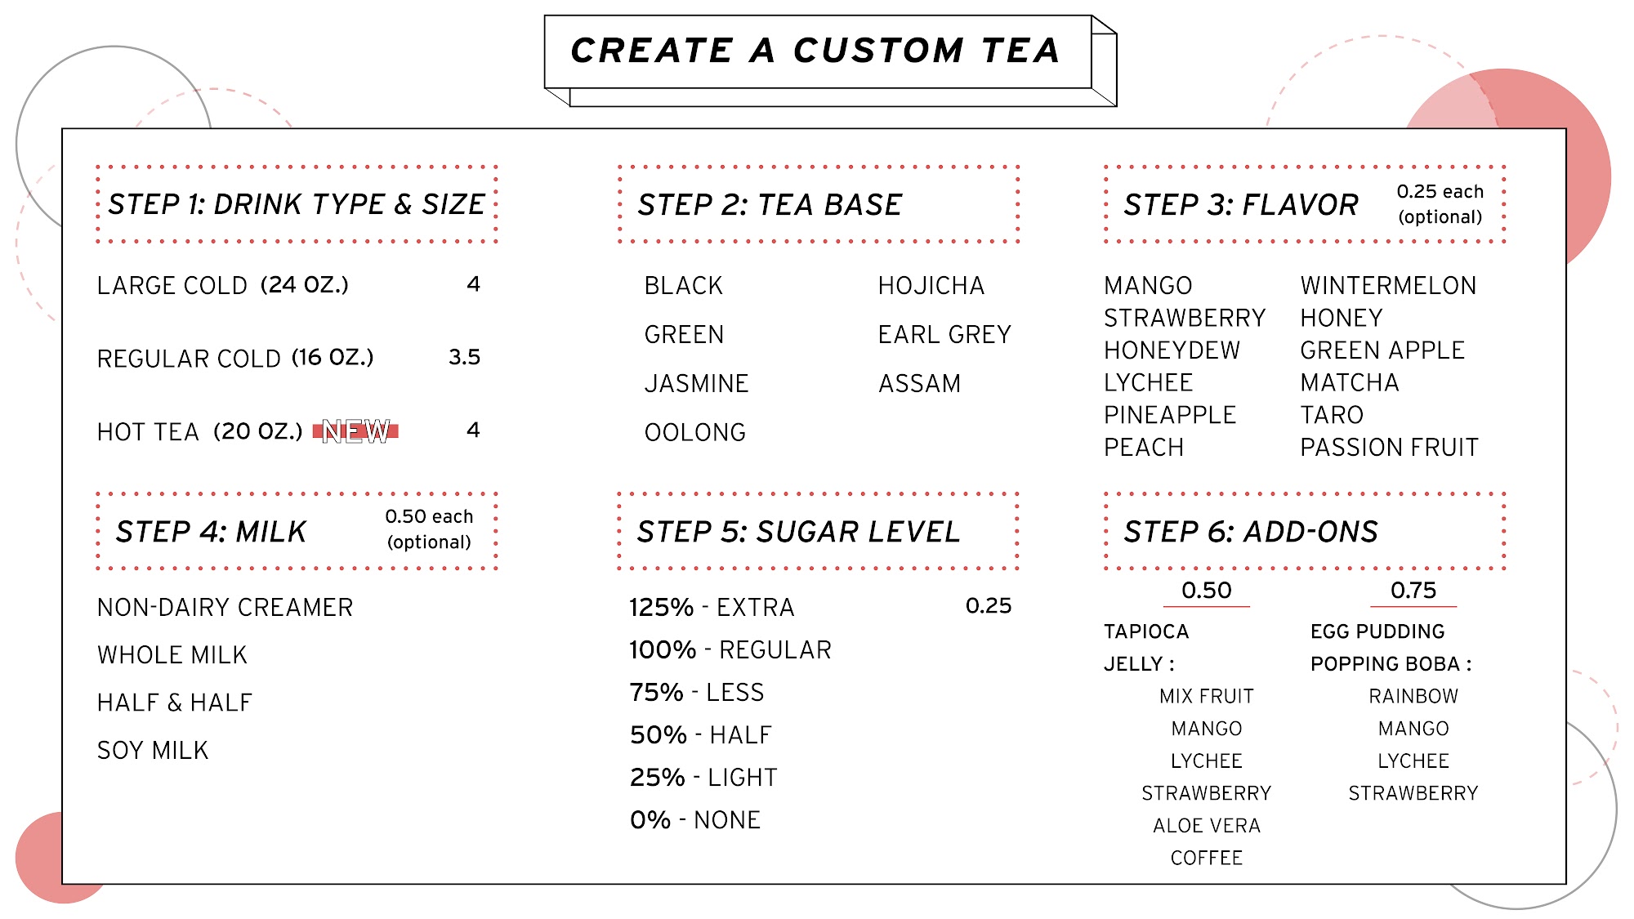Viewport: 1634px width, 919px height.
Task: Choose Regular Cold 16 oz. drink
Action: (235, 359)
